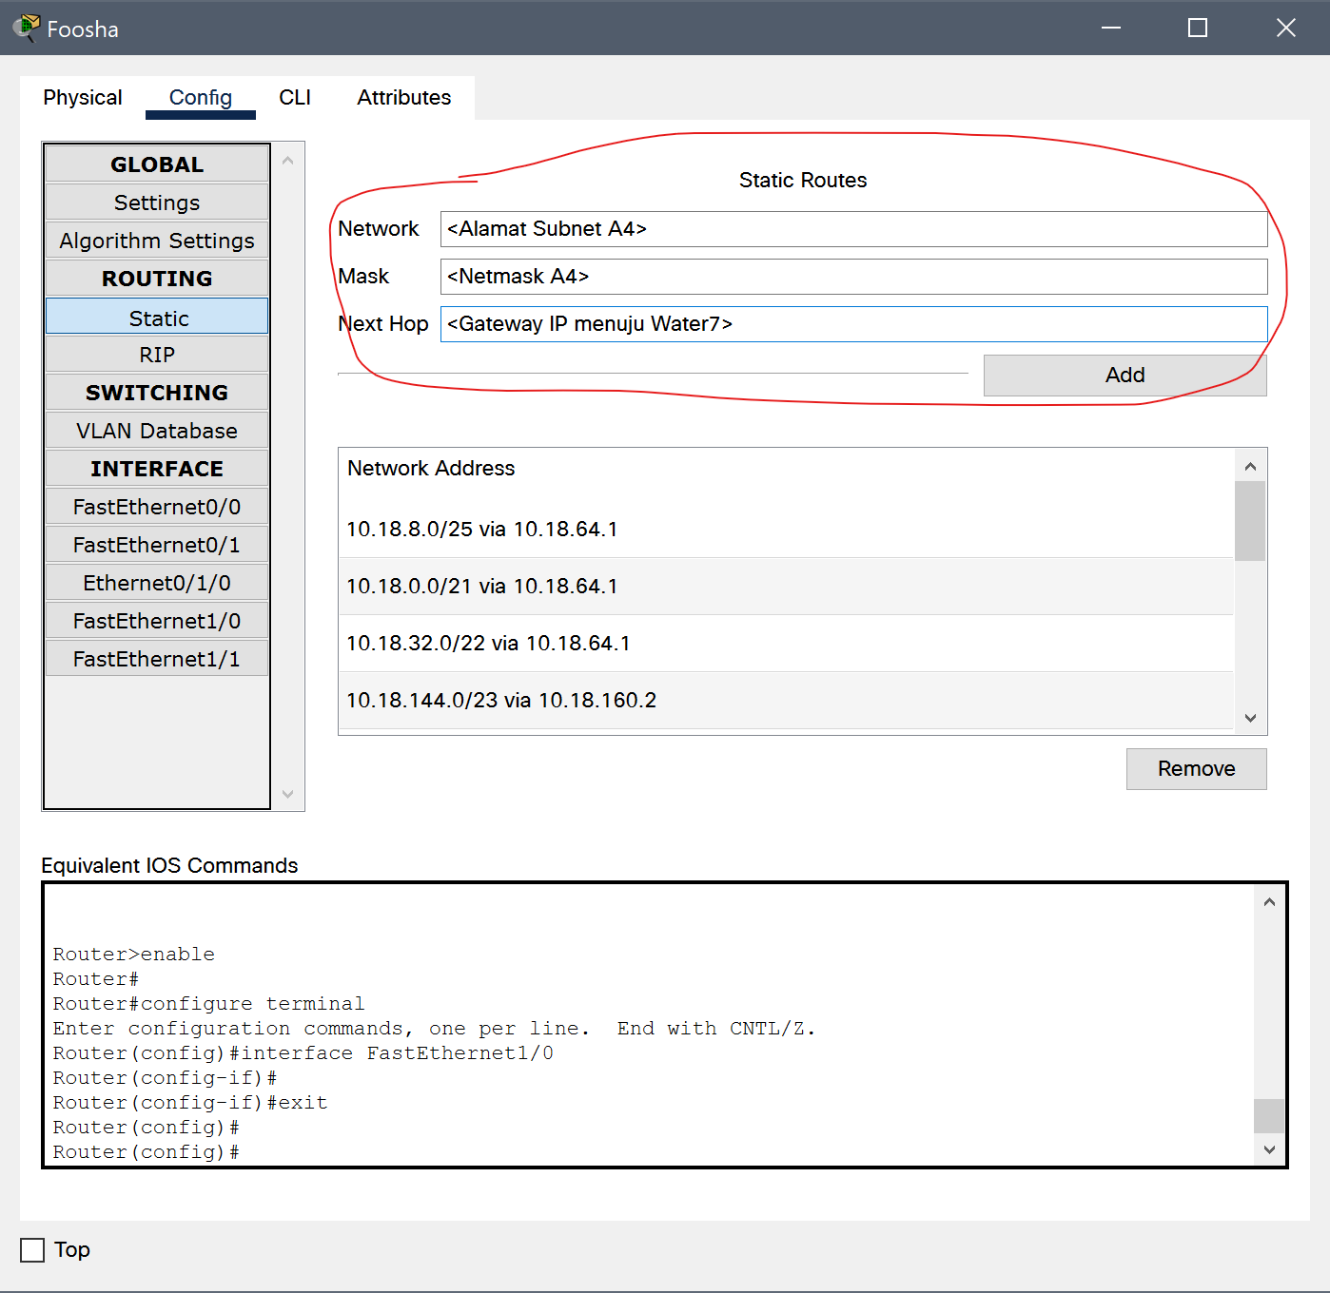1330x1293 pixels.
Task: Remove the selected static route
Action: (1196, 769)
